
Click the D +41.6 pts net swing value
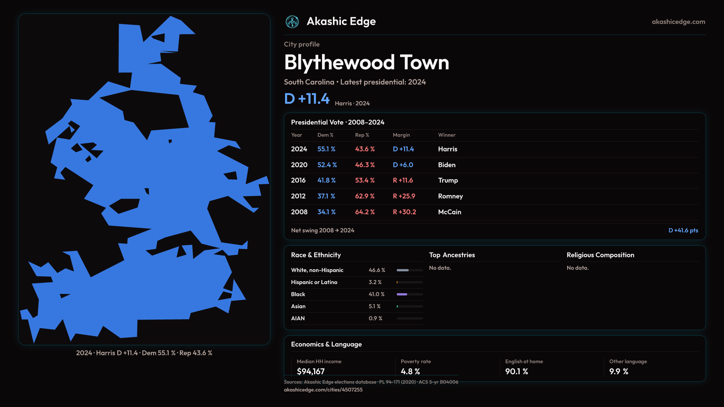(683, 230)
